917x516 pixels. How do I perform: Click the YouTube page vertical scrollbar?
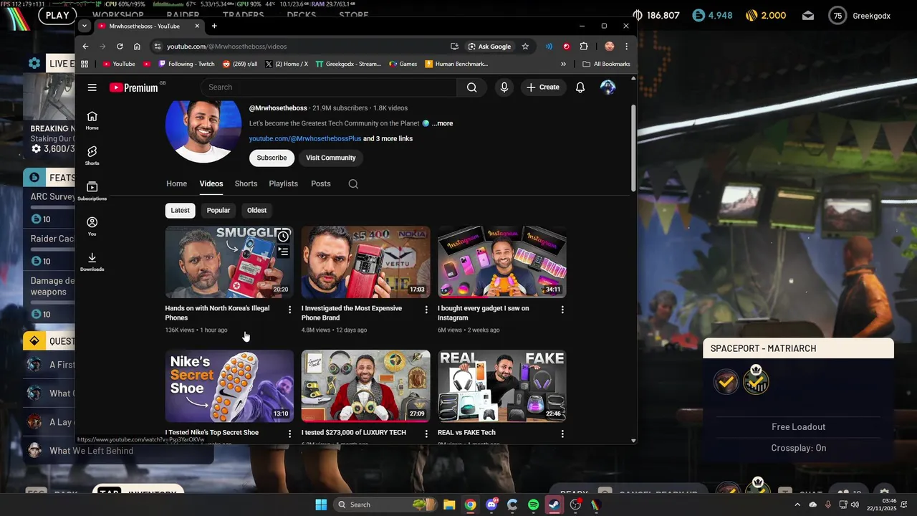(633, 147)
